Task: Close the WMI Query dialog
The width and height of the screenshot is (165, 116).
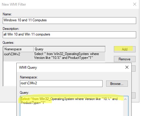Action: coord(127,67)
